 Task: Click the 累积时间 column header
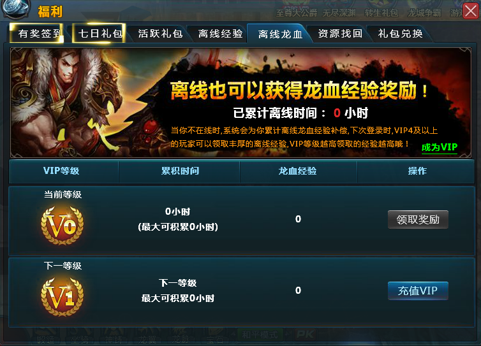coord(180,171)
